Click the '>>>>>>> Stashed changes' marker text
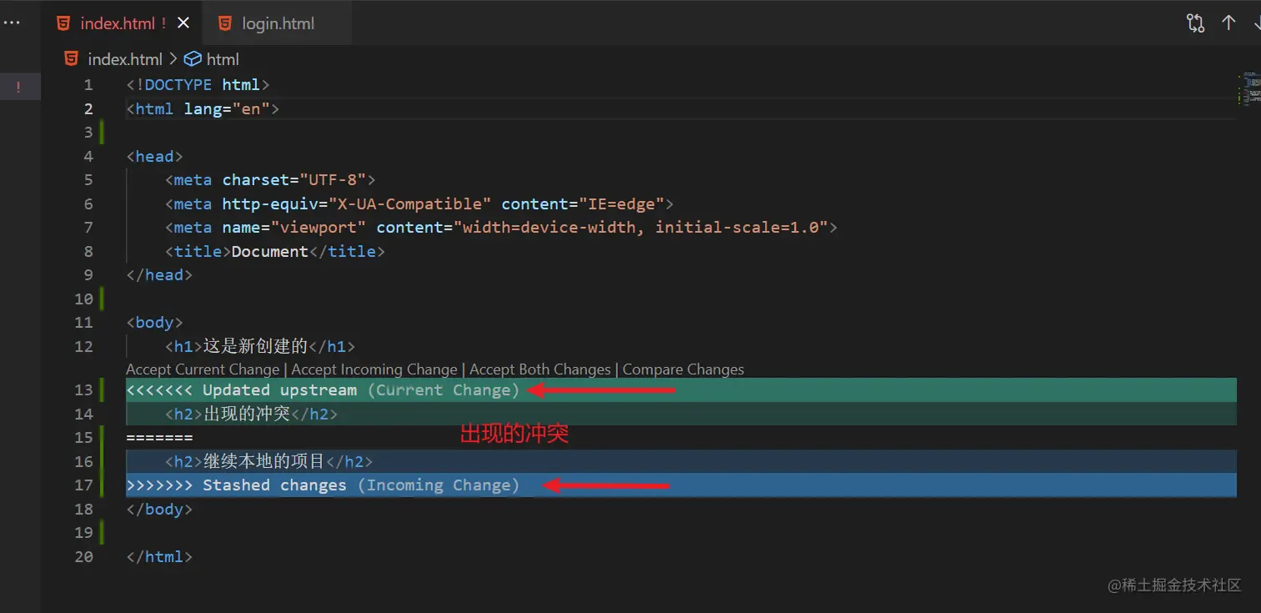The height and width of the screenshot is (613, 1261). [x=236, y=485]
